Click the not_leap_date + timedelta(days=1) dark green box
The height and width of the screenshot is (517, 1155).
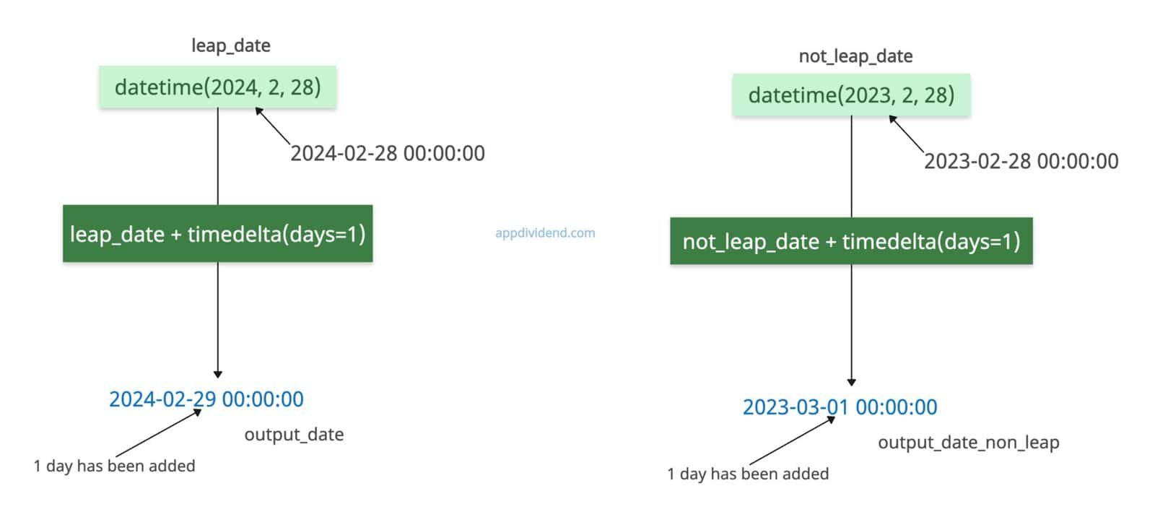pos(851,241)
